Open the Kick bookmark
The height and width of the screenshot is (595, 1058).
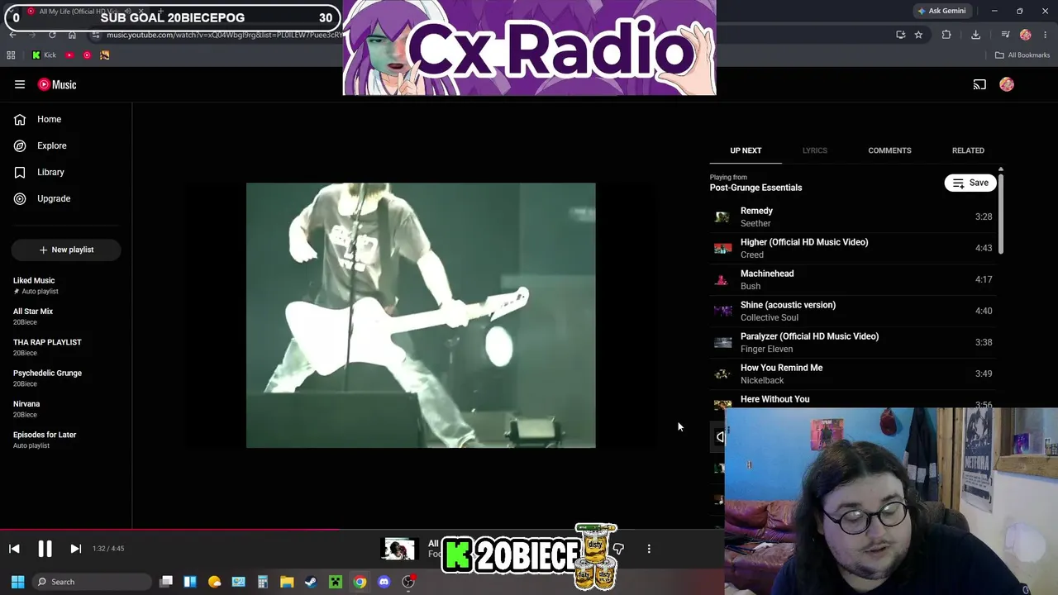coord(44,55)
